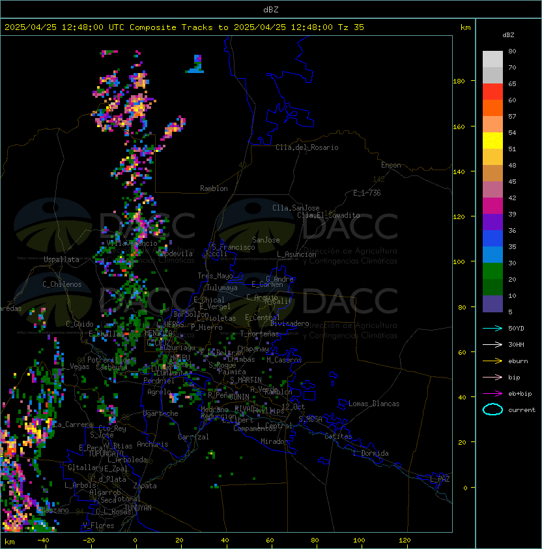Click the '-40' tick on bottom axis
542x549 pixels.
44,541
